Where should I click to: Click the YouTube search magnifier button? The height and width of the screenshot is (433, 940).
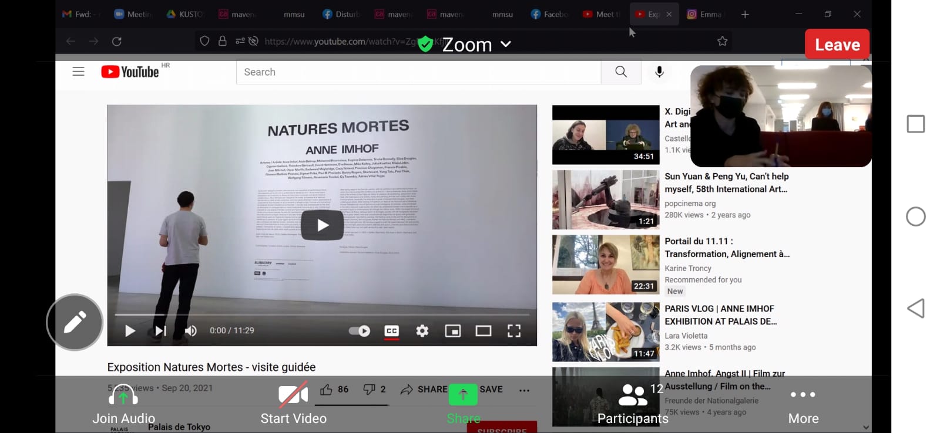pyautogui.click(x=621, y=72)
